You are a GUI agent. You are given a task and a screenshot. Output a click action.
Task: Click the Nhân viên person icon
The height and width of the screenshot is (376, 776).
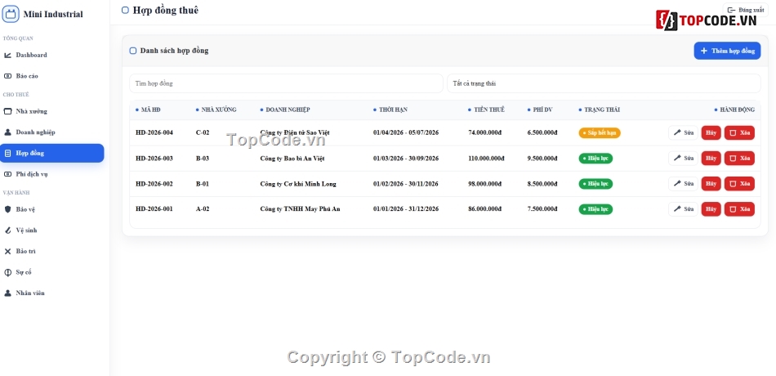point(7,293)
